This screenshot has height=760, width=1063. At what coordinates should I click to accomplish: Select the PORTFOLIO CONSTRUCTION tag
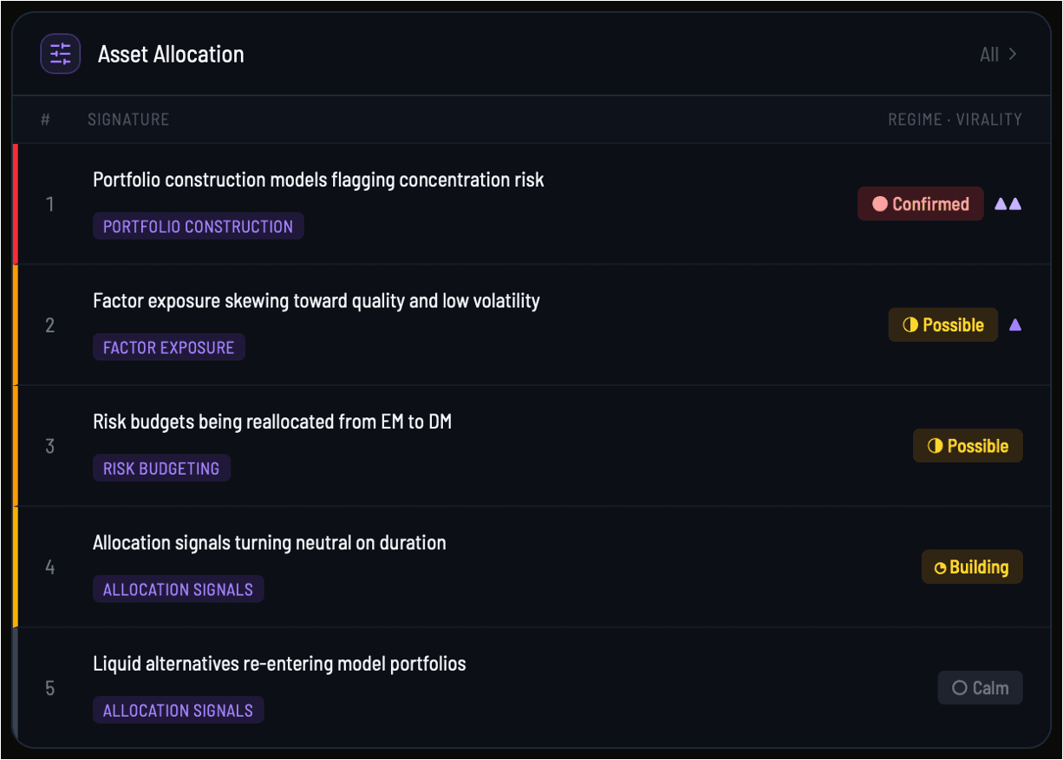pos(198,226)
